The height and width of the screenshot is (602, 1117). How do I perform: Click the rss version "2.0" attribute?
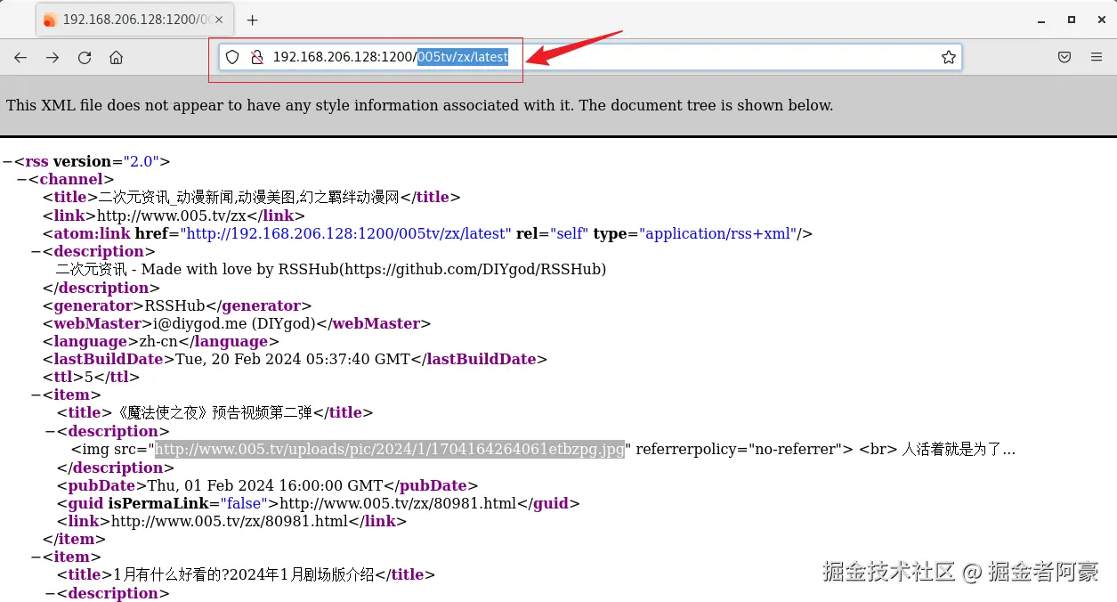pos(106,162)
